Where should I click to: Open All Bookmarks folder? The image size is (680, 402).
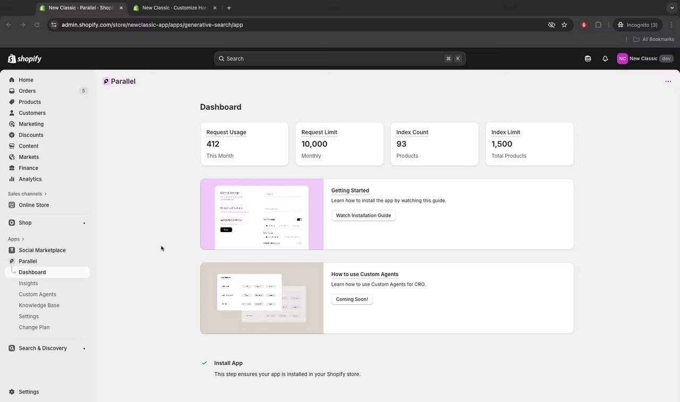(x=653, y=39)
